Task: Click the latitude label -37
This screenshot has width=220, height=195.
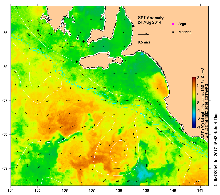Action: click(x=5, y=101)
